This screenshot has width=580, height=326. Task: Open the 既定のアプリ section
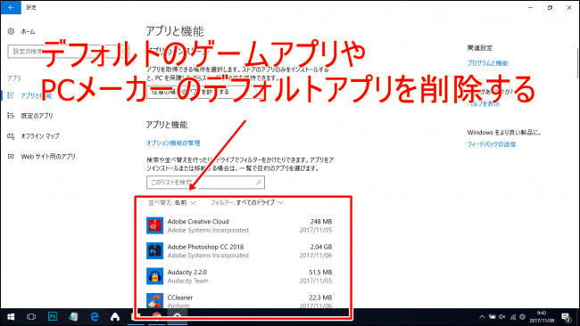[37, 116]
